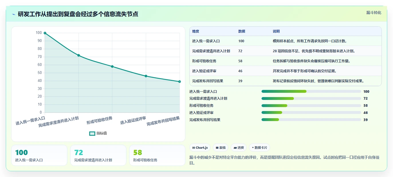Click the 表格 chip

tap(221, 148)
